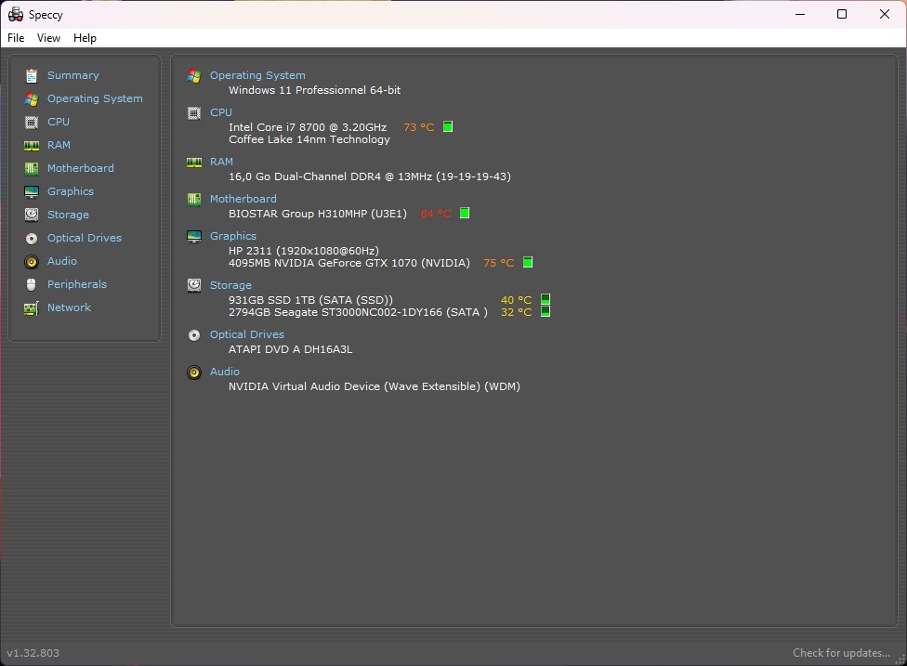Click the motherboard temperature 84 °C value
The width and height of the screenshot is (907, 666).
click(x=436, y=214)
